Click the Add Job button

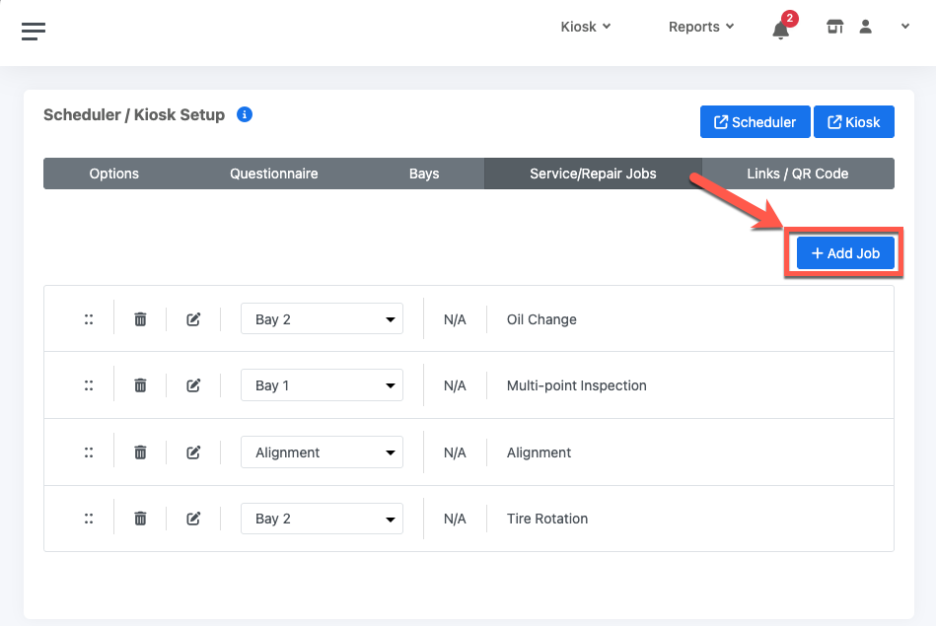point(845,253)
